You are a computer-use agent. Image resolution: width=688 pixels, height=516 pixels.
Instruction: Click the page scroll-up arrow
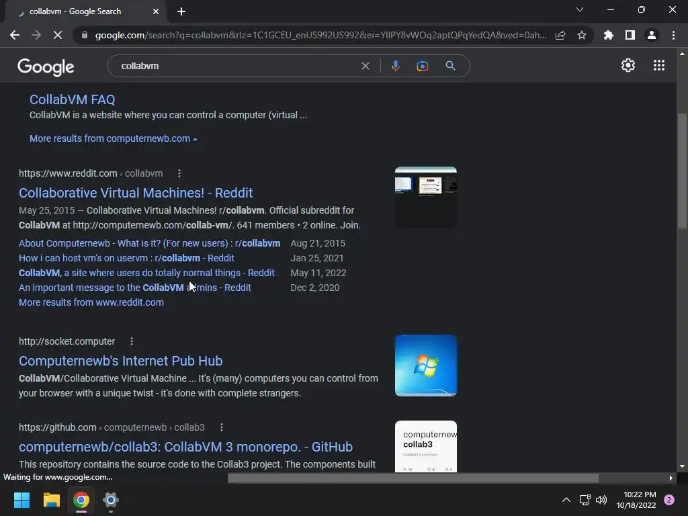pos(682,54)
